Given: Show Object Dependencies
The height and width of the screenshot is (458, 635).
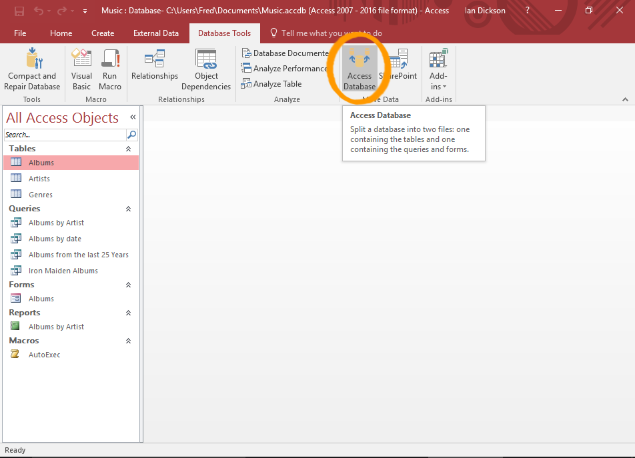Looking at the screenshot, I should point(206,69).
